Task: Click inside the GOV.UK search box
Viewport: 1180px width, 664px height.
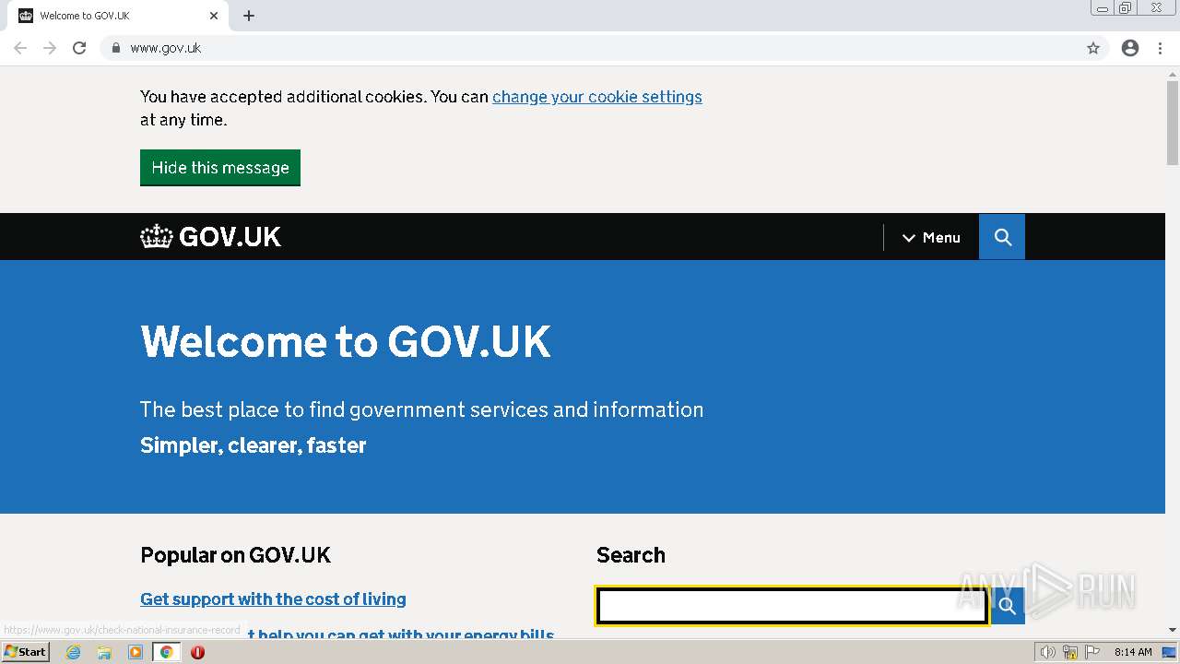Action: 793,606
